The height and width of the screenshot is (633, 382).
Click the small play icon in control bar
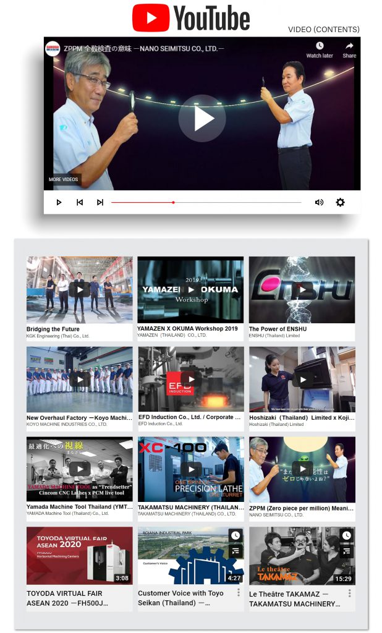(59, 202)
